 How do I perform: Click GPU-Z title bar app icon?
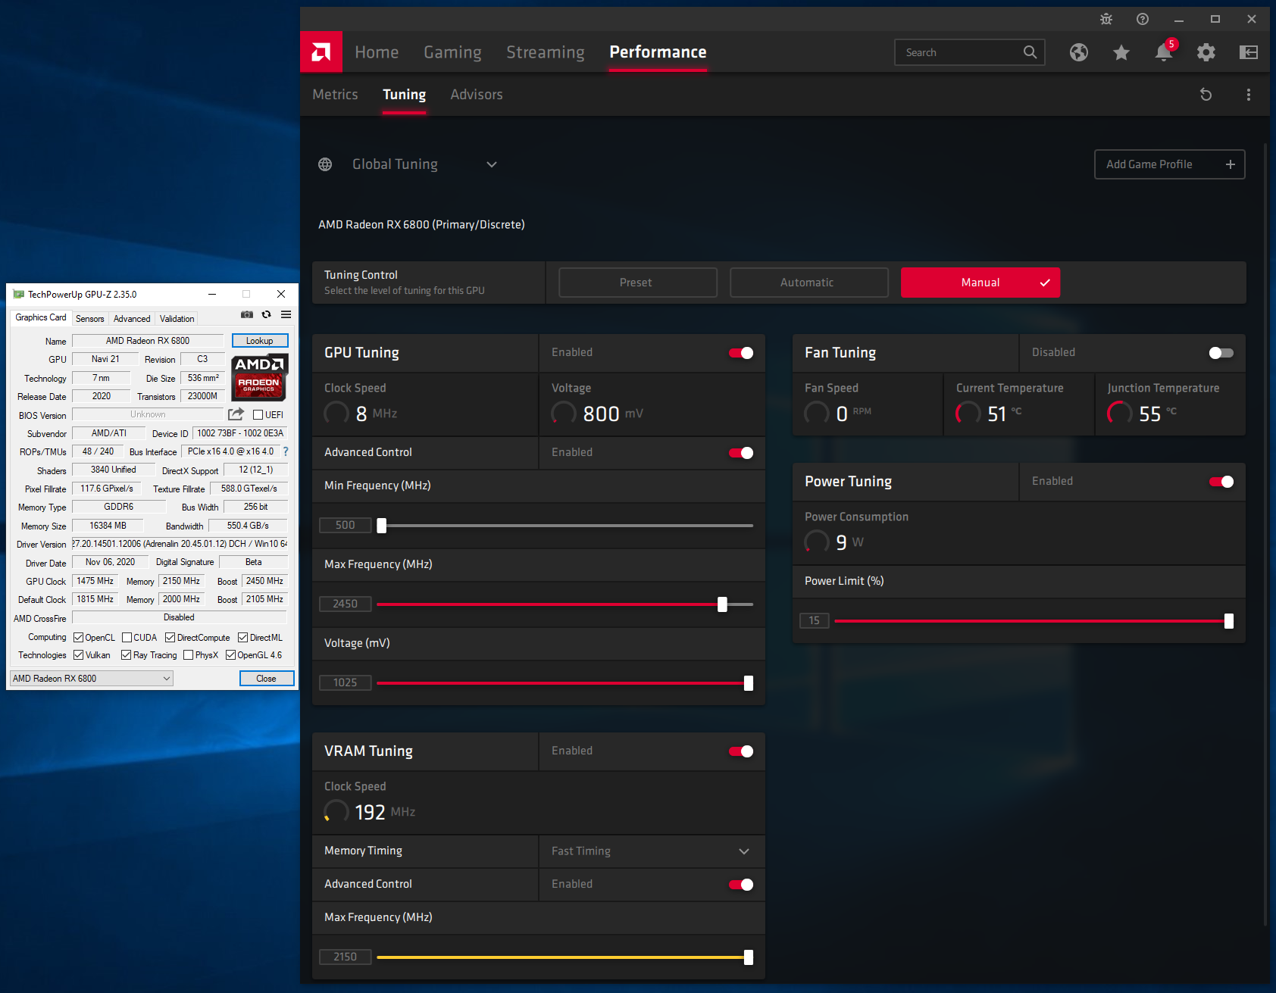pyautogui.click(x=19, y=294)
